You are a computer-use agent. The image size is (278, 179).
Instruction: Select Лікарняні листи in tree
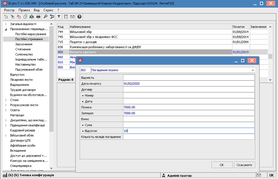[x=21, y=80]
